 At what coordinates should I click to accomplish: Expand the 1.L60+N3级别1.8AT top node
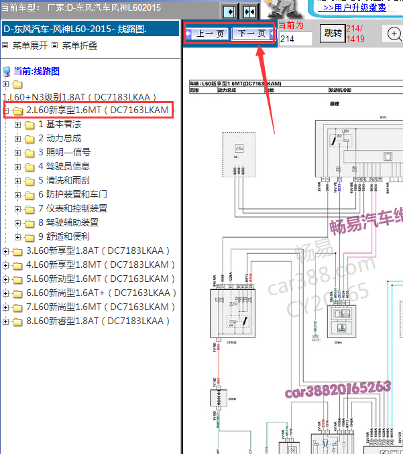pos(5,84)
